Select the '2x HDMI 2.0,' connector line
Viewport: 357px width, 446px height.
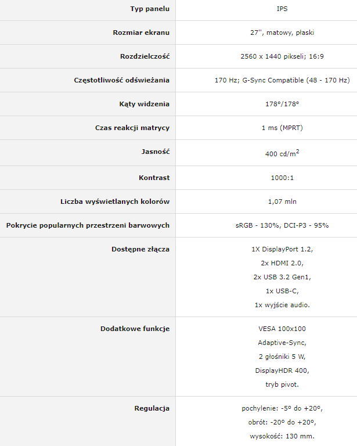[282, 263]
